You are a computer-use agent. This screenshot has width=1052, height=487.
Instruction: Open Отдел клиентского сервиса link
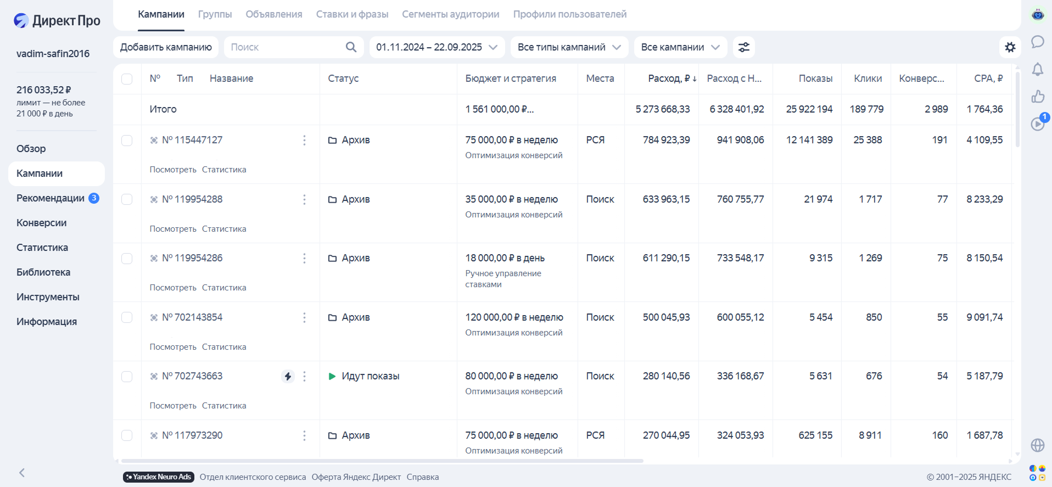(253, 477)
